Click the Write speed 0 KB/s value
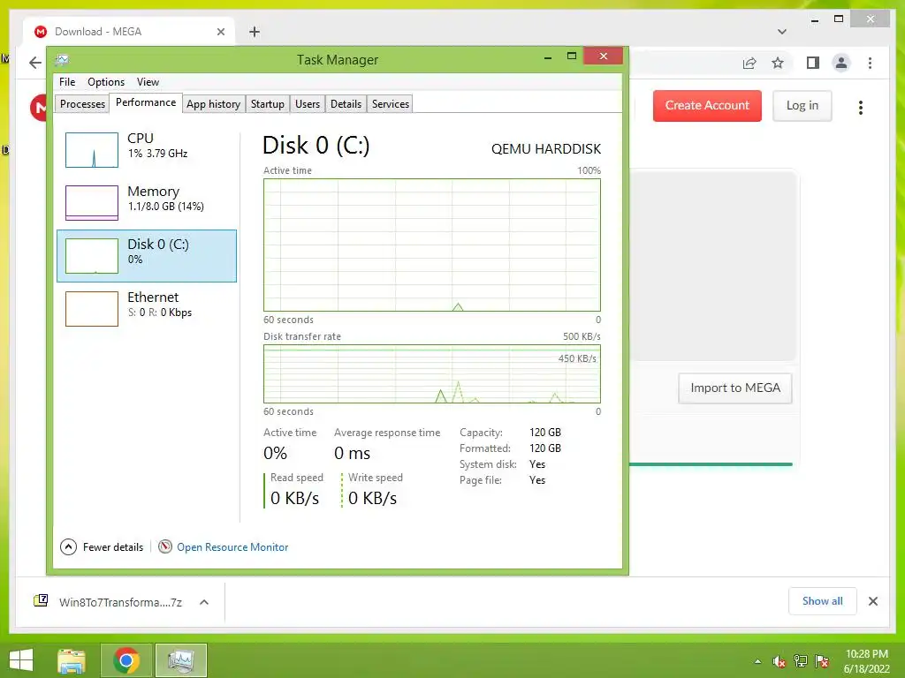Screen dimensions: 905x678 tap(372, 498)
